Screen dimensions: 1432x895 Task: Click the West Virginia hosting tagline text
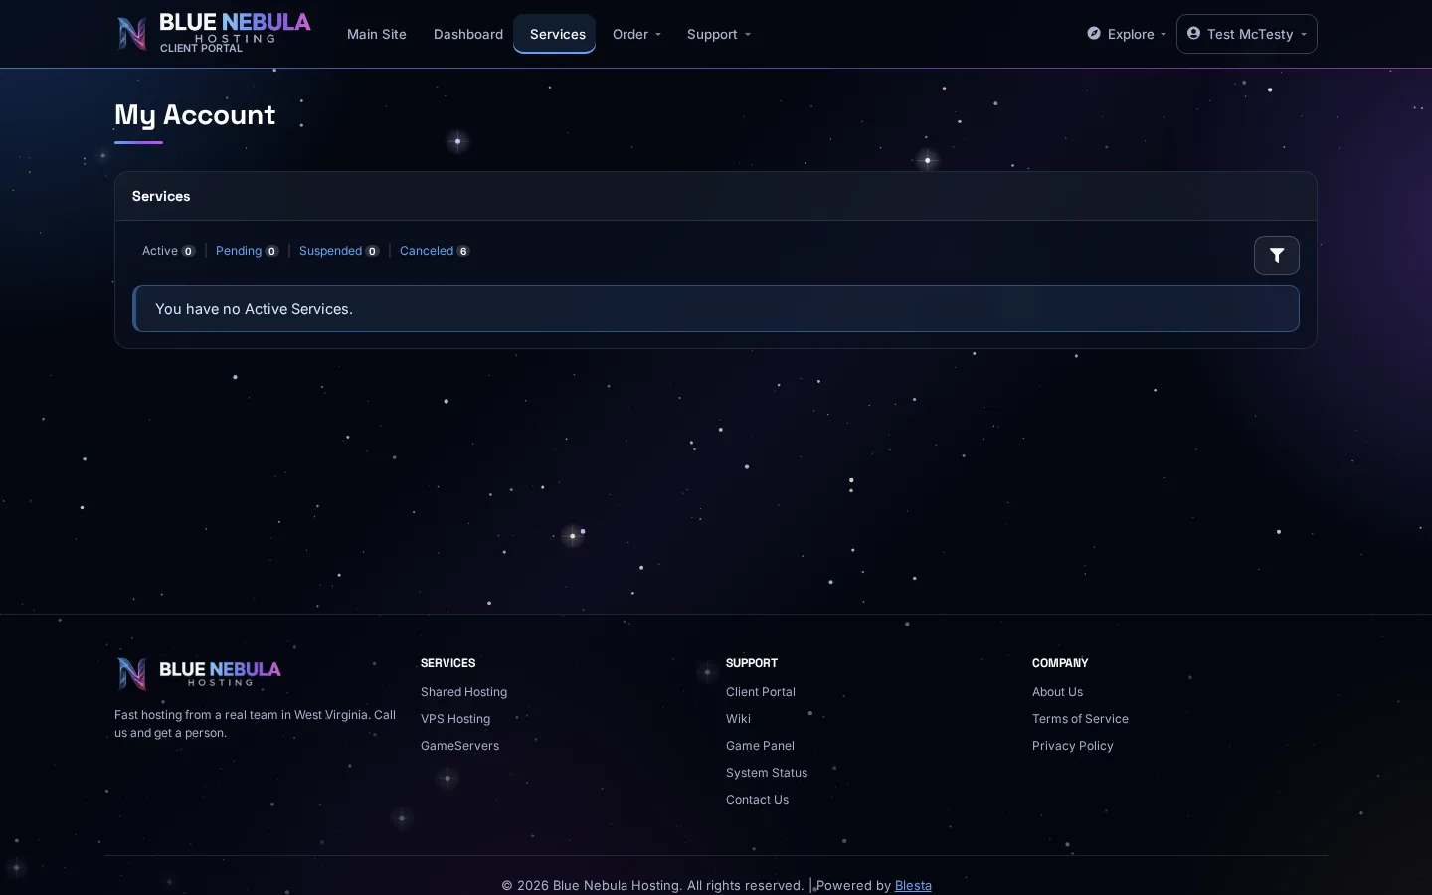point(255,724)
